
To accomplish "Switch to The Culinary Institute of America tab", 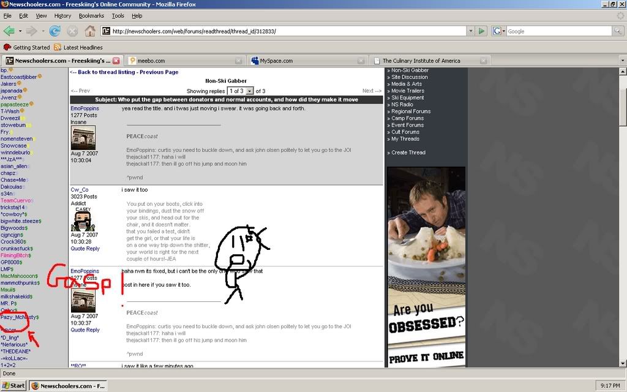I will [422, 61].
